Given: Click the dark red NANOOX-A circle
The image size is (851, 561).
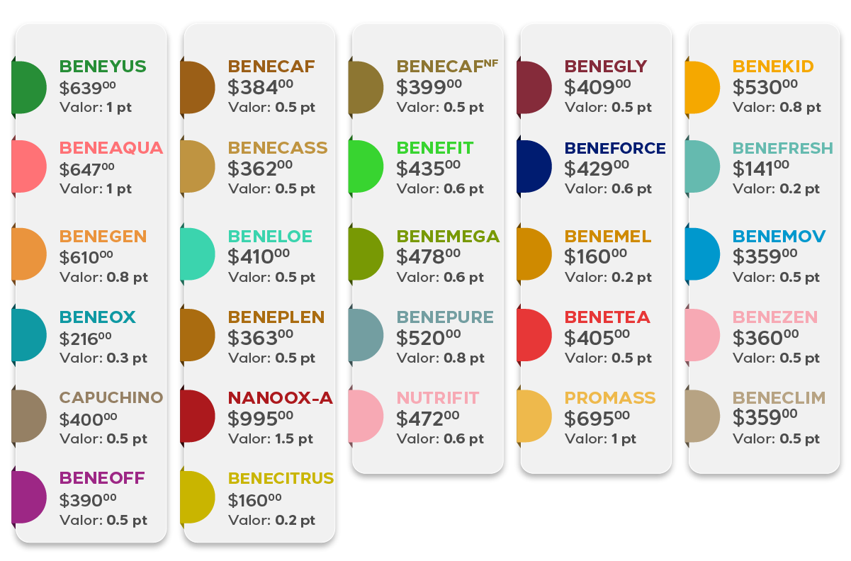Looking at the screenshot, I should pos(198,416).
